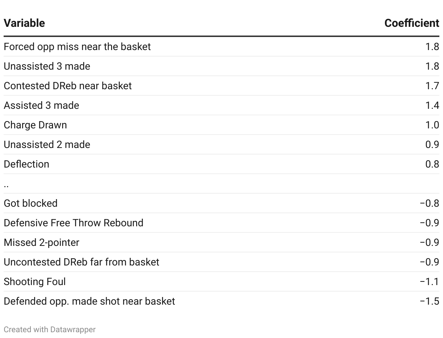
Task: Select the Forced opp miss near the basket row
Action: (77, 47)
